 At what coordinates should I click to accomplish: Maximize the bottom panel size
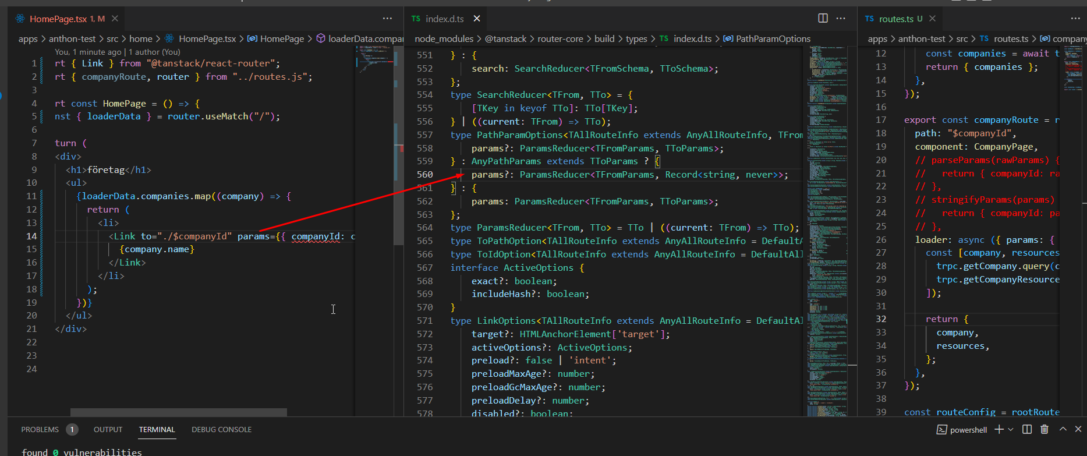coord(1063,429)
